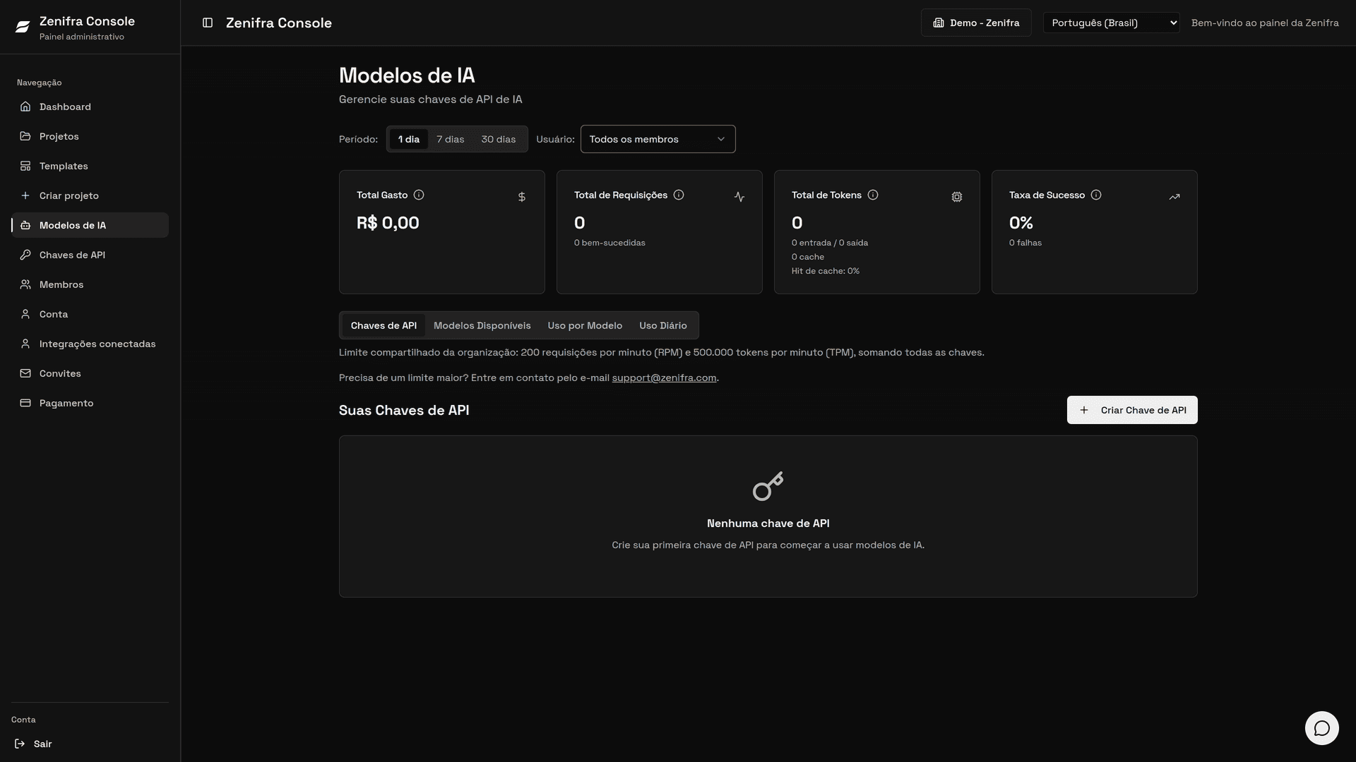Open the support@zenifra.com email link
Viewport: 1356px width, 762px height.
coord(664,377)
